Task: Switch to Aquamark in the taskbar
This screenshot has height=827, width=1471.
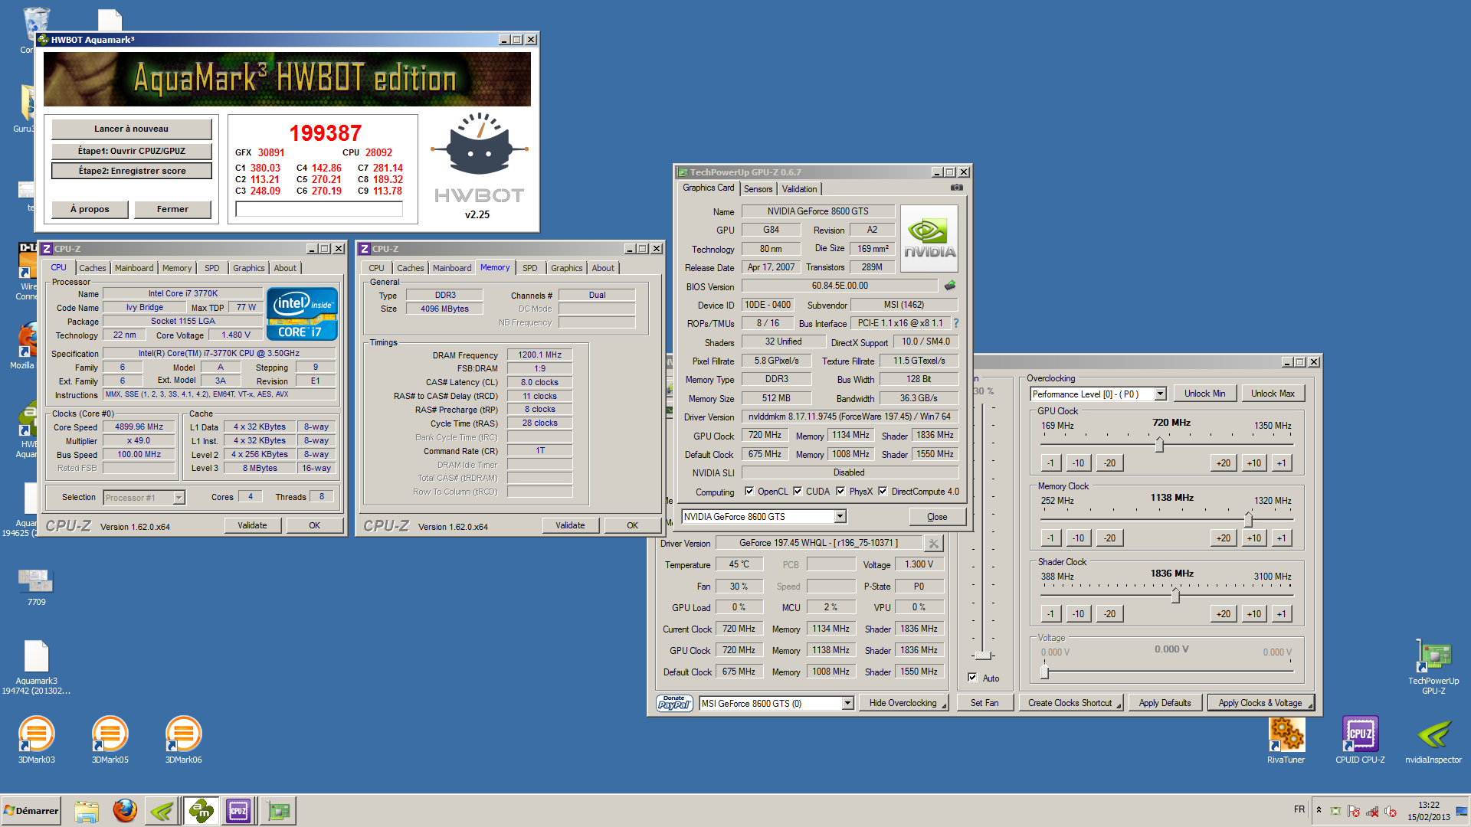Action: [201, 810]
